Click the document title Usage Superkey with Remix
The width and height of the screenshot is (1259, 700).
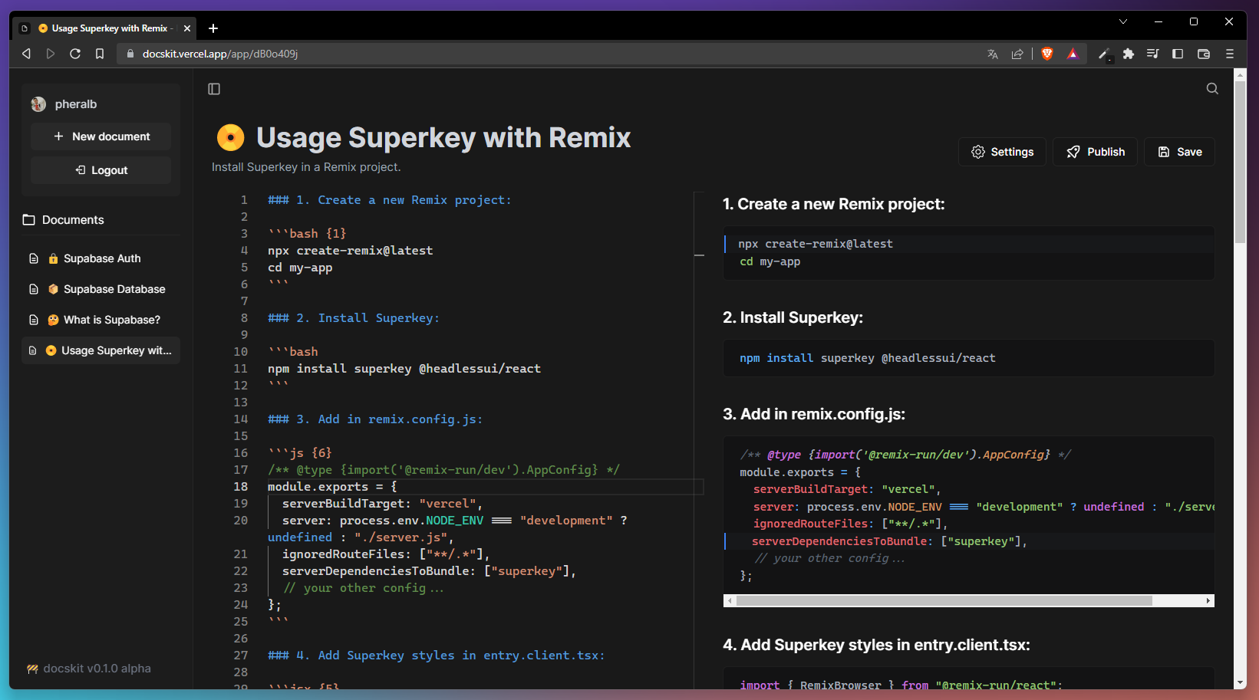[x=443, y=138]
